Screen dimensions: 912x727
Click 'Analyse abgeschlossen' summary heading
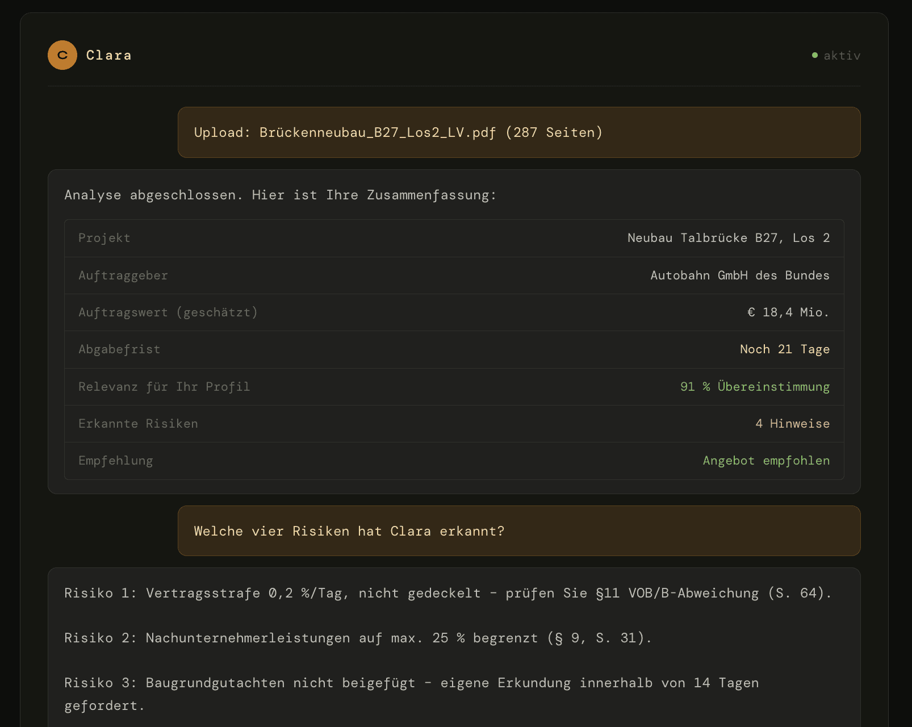coord(281,195)
